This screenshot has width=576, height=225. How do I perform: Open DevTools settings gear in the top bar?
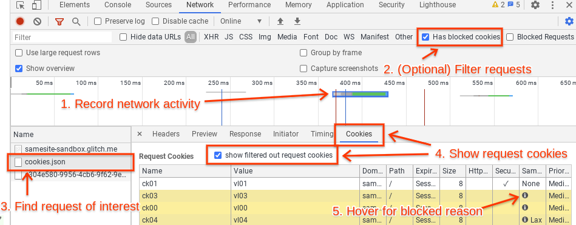pyautogui.click(x=535, y=5)
